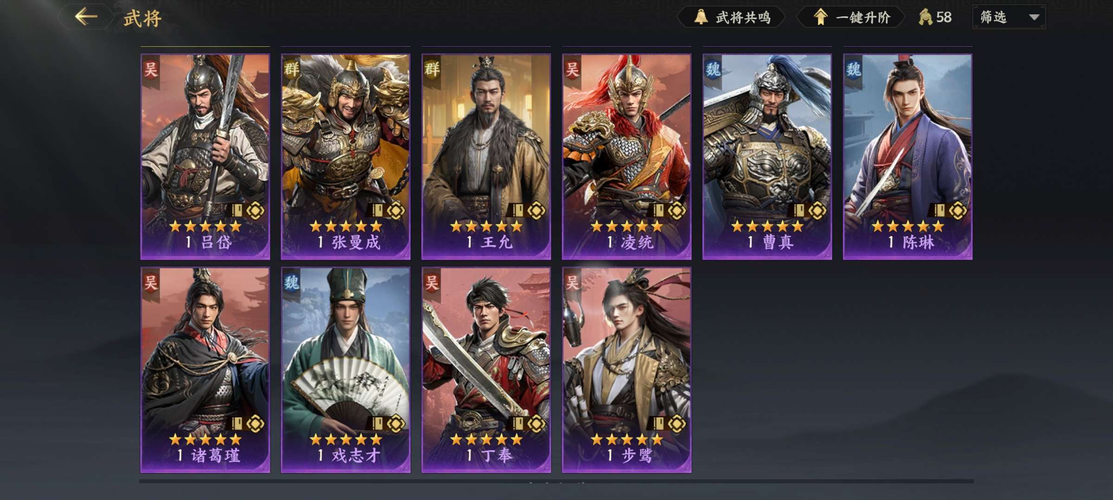Select the 张曼成 general card

click(345, 156)
